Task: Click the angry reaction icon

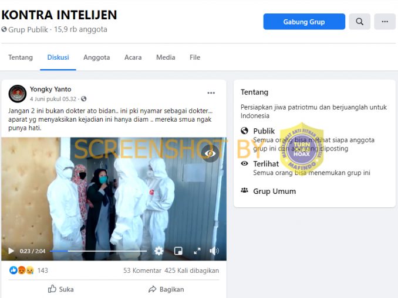Action: pyautogui.click(x=22, y=270)
